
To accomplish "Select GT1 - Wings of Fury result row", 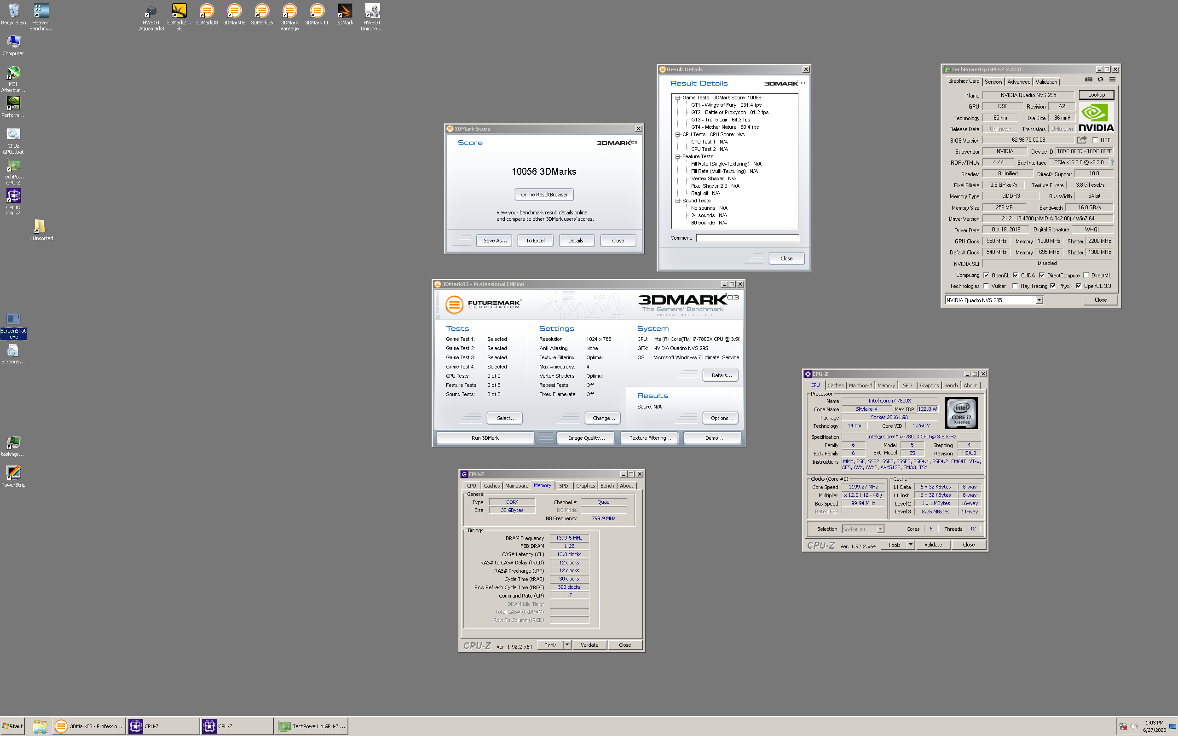I will point(726,105).
